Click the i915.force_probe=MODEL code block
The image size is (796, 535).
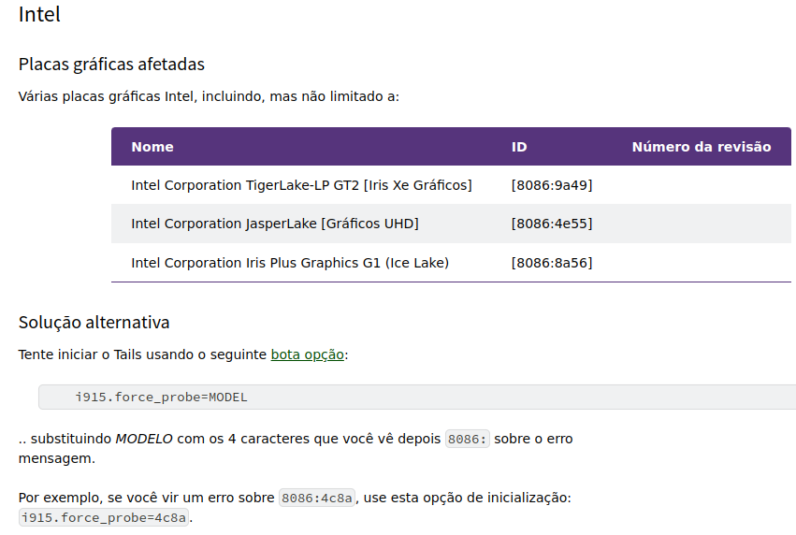pyautogui.click(x=417, y=397)
